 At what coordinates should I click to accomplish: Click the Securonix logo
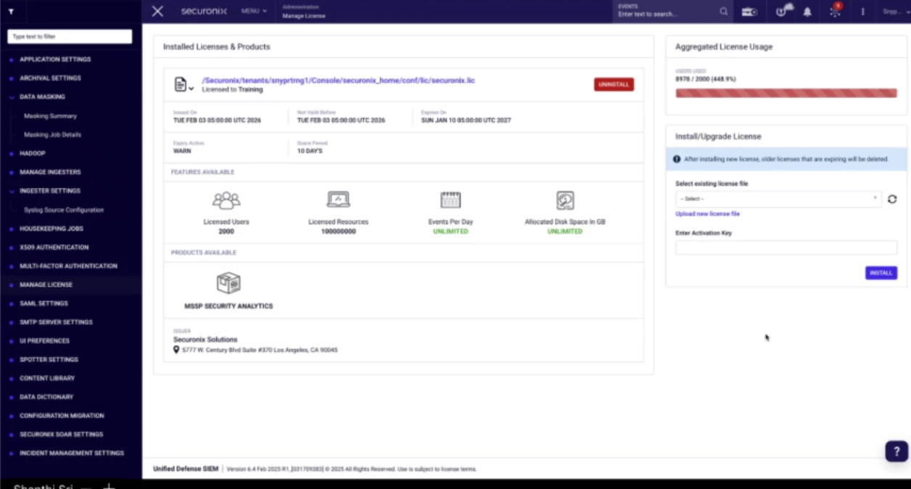coord(204,11)
